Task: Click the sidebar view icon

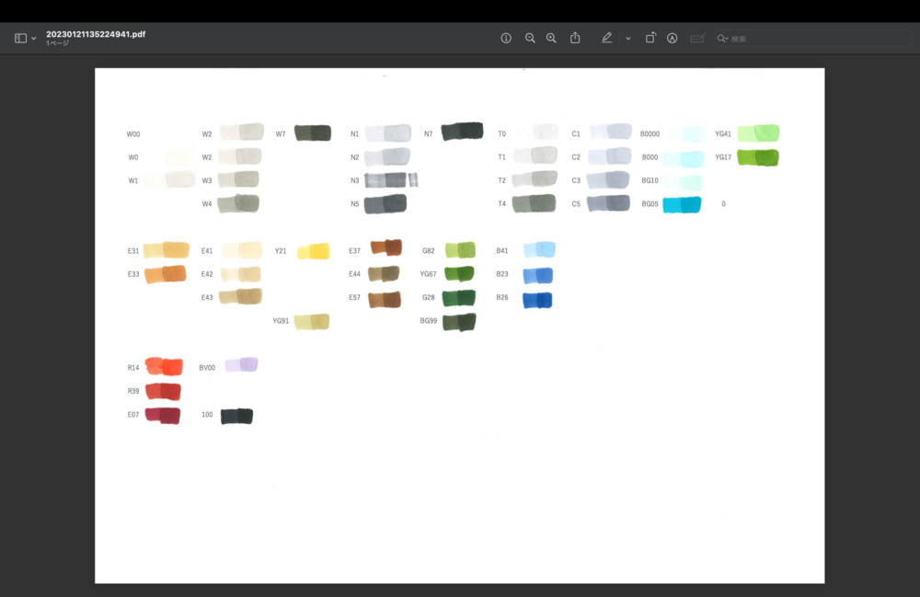Action: (20, 38)
